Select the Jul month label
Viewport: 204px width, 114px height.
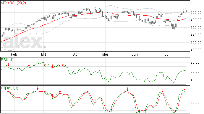coord(167,54)
